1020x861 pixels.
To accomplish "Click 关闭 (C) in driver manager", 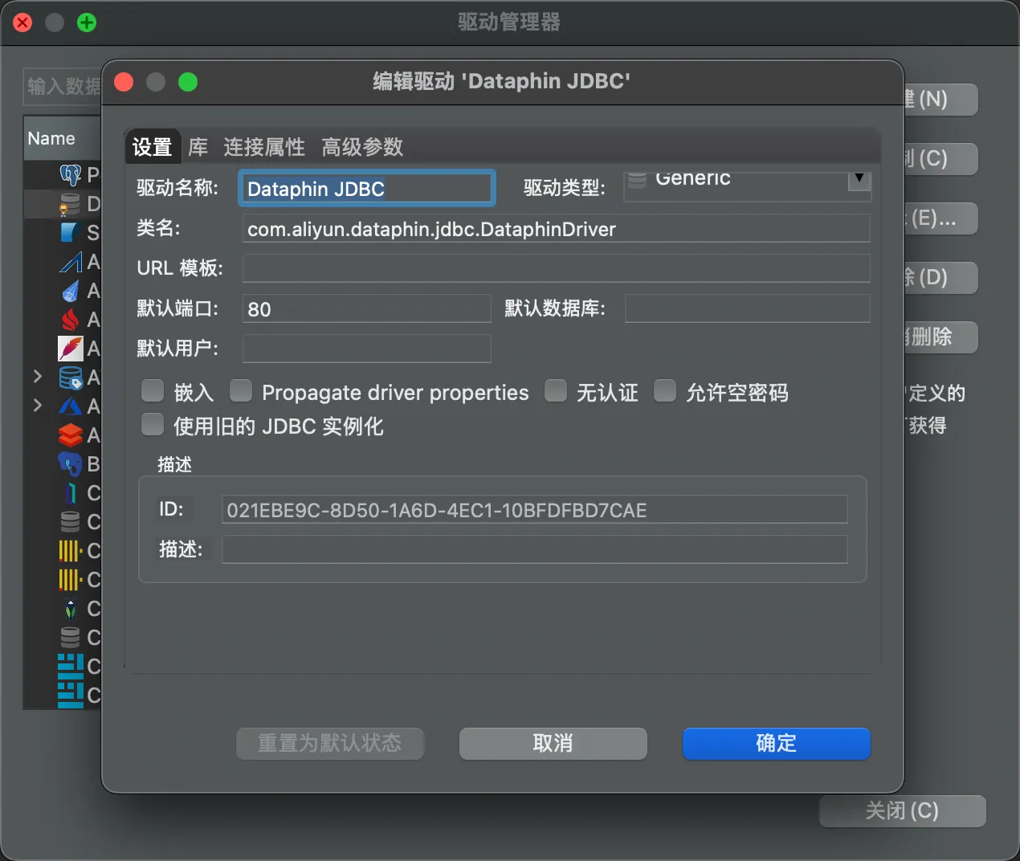I will [902, 810].
